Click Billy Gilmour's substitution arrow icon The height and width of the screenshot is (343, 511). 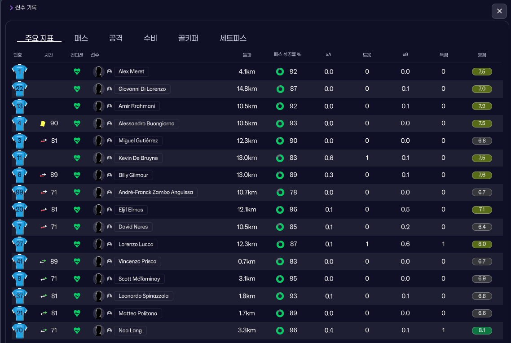43,175
